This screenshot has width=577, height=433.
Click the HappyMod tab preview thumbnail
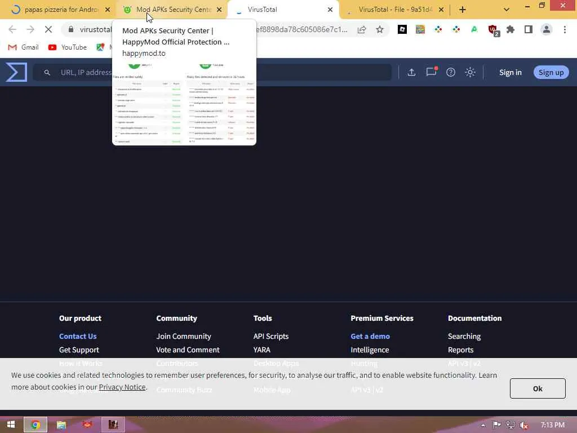[184, 104]
